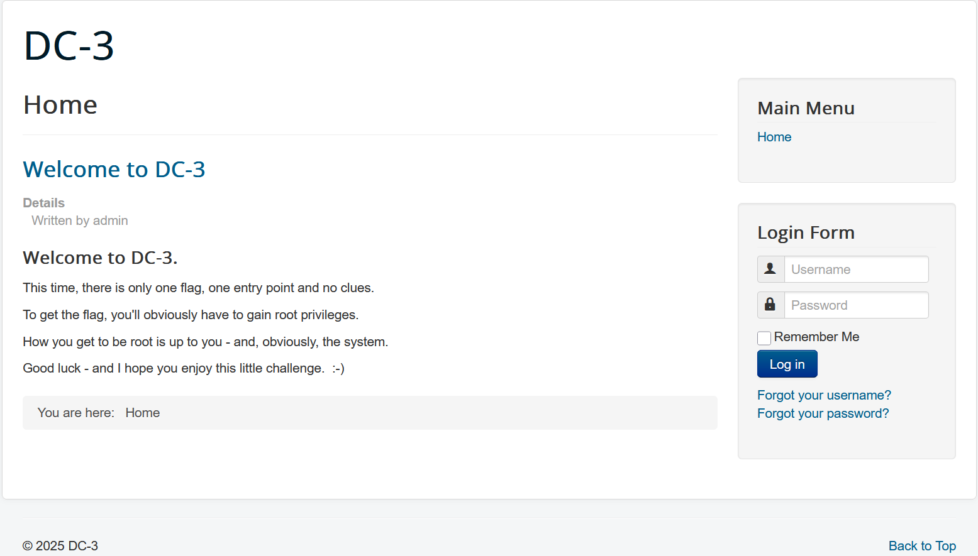Click the user icon beside Username field
The height and width of the screenshot is (556, 978).
pos(770,269)
